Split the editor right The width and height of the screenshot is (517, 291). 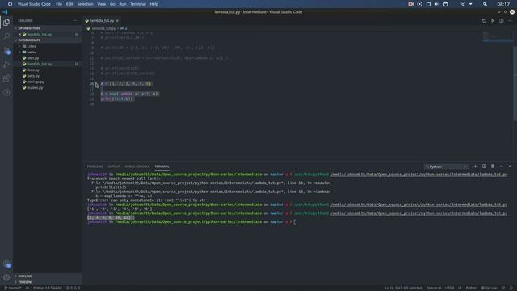tap(501, 21)
